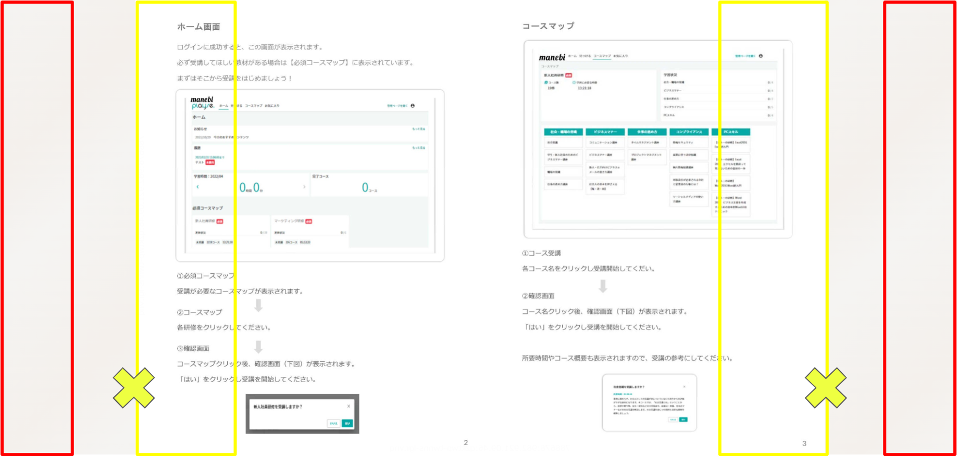The width and height of the screenshot is (957, 456).
Task: Select ホーム tab in home screenshot
Action: pyautogui.click(x=223, y=106)
